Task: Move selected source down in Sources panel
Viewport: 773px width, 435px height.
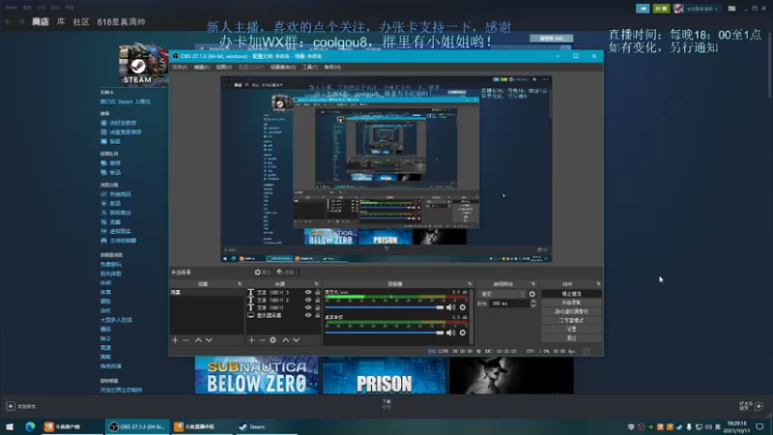Action: click(297, 340)
